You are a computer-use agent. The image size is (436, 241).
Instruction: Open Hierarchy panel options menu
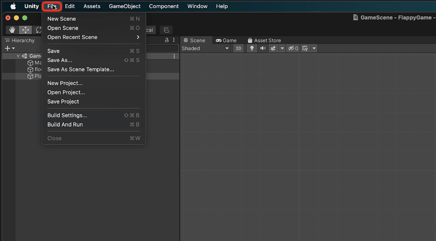tap(174, 40)
